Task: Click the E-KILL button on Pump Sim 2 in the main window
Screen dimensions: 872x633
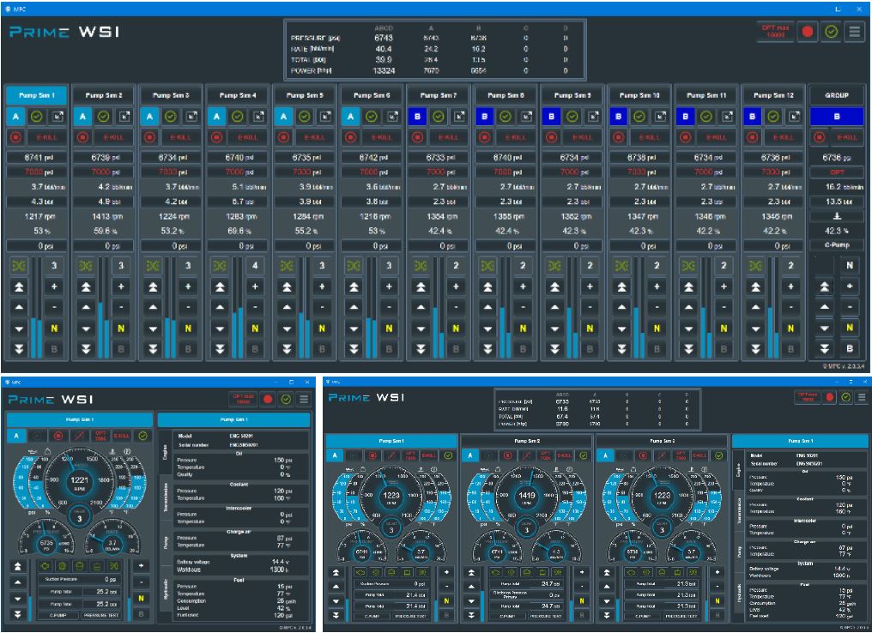Action: pos(114,137)
